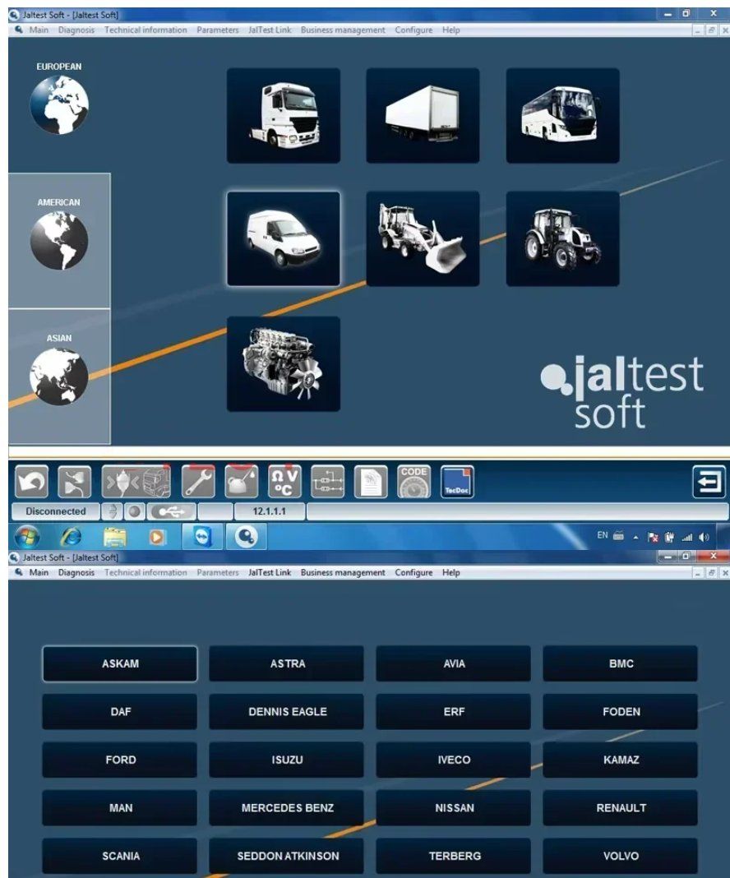Select the European region globe
This screenshot has width=730, height=878.
[59, 104]
